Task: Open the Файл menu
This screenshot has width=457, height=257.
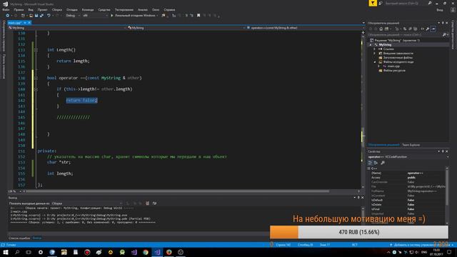Action: pyautogui.click(x=6, y=9)
